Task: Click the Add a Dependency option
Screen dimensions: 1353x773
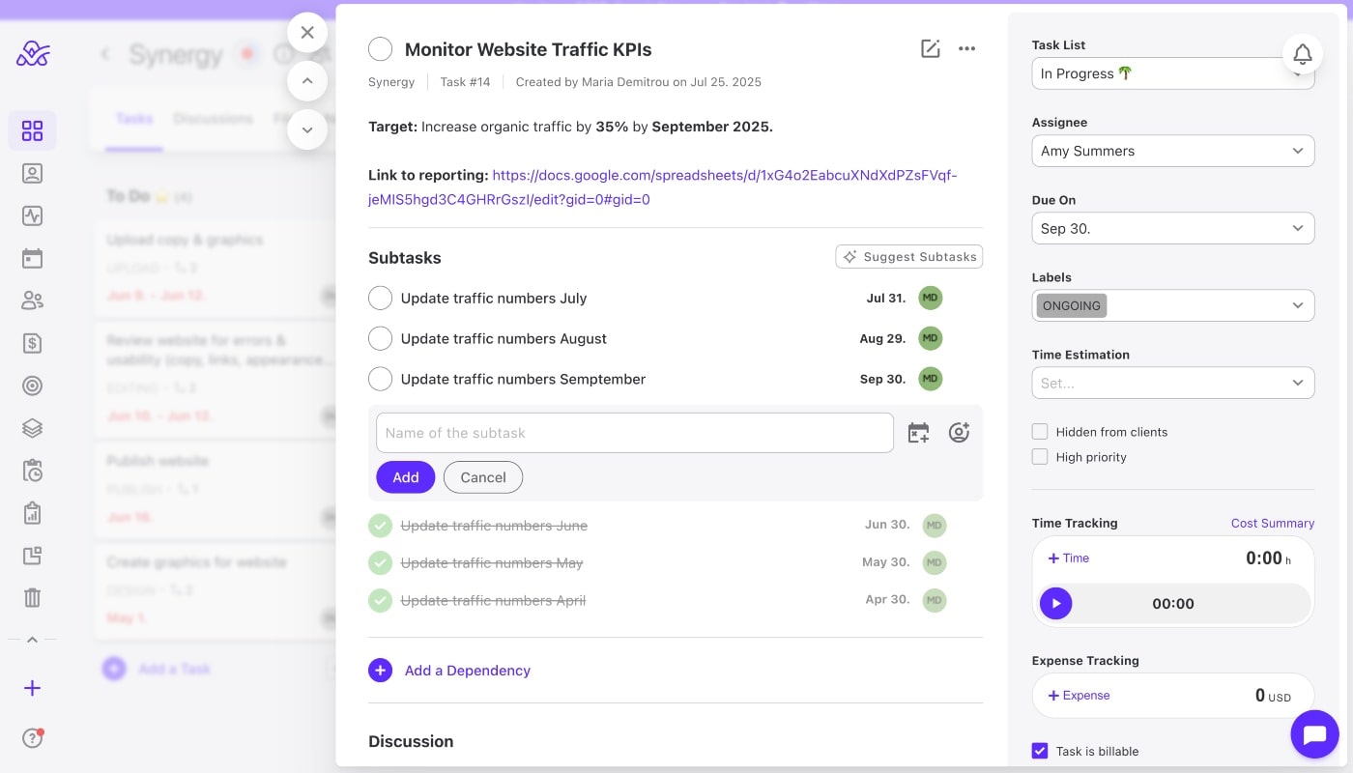Action: coord(467,671)
